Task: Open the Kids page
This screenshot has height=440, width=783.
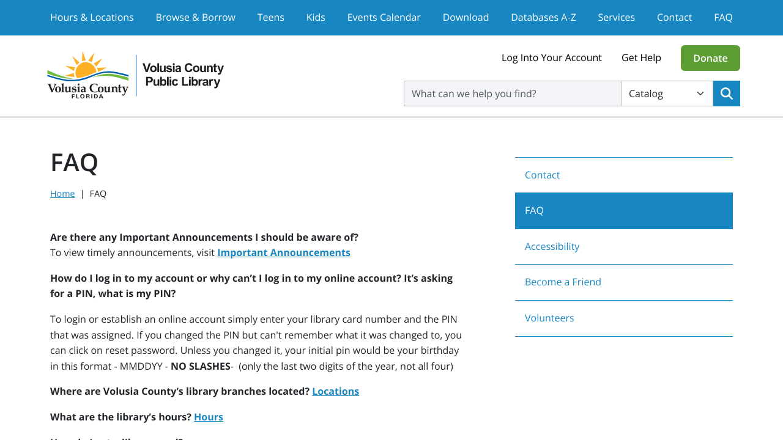Action: pyautogui.click(x=315, y=16)
